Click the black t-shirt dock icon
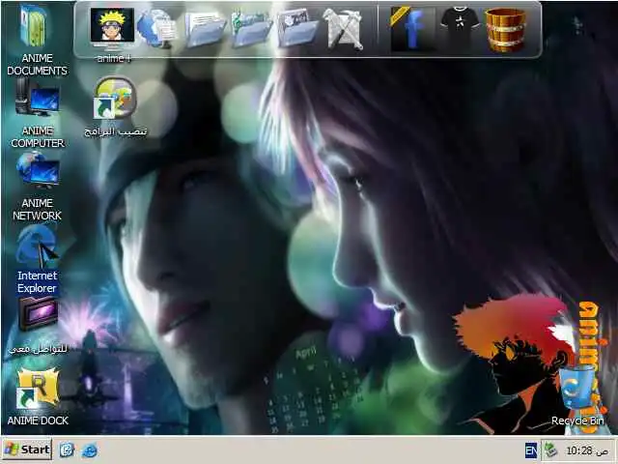Viewport: 618px width, 464px height. point(460,27)
